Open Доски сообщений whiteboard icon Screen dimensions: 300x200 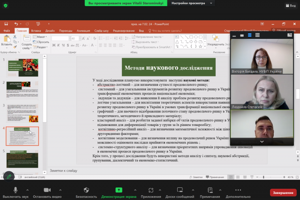coord(180,190)
